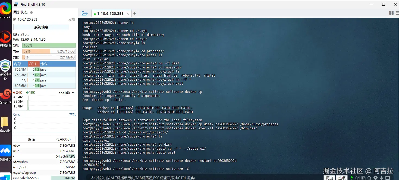Maximize the FinalShell window
The image size is (399, 180).
(384, 4)
